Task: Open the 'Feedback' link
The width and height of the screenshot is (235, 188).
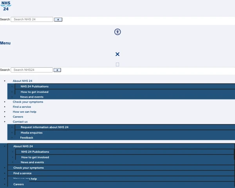Action: coord(27,137)
